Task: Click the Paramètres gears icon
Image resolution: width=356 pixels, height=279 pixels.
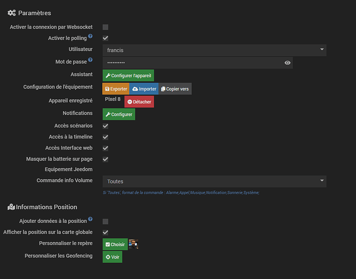Action: click(12, 13)
